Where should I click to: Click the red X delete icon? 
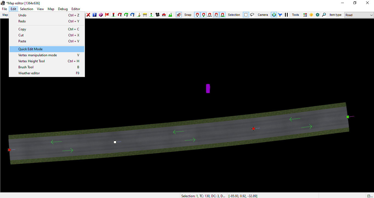88,15
